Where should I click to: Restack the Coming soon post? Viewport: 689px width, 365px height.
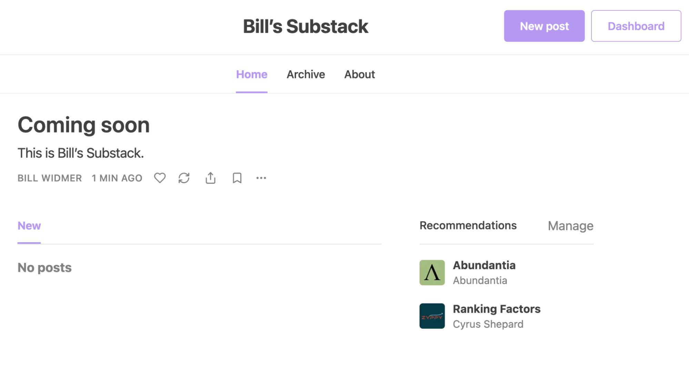184,178
